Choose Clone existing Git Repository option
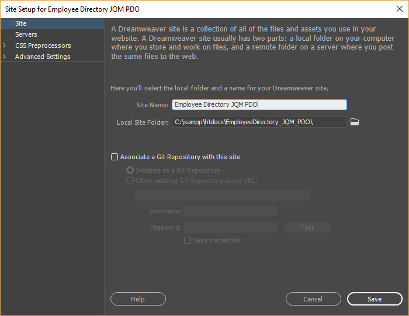 [x=130, y=181]
